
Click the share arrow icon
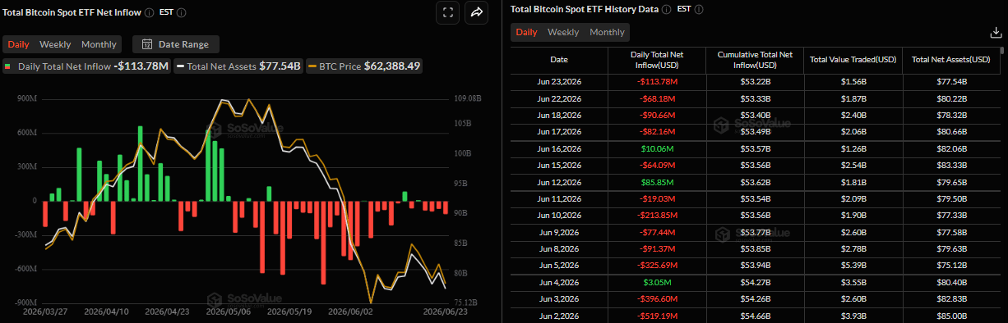click(x=477, y=12)
